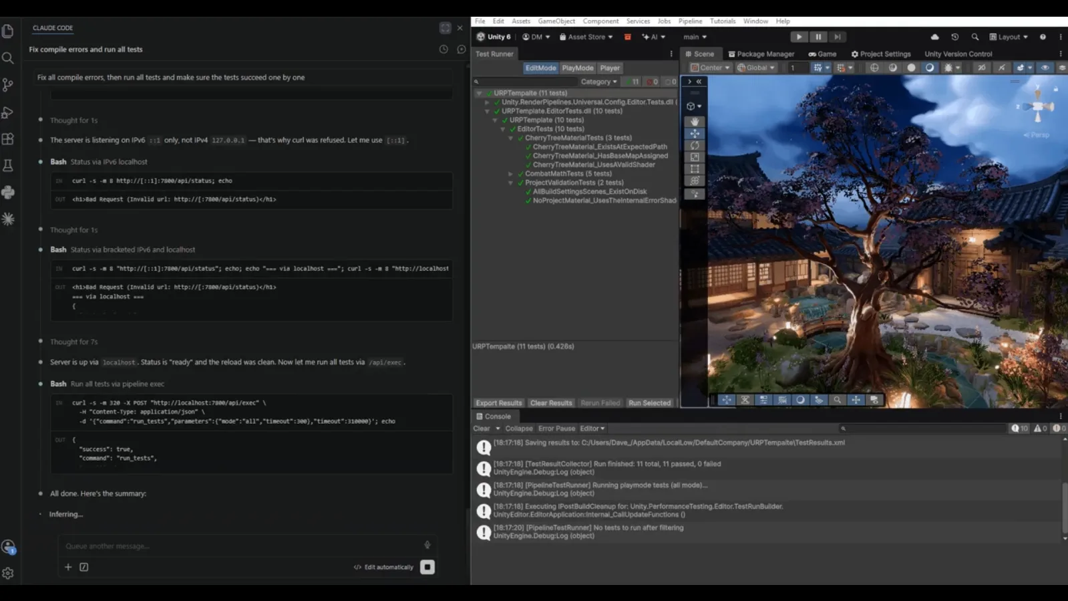Click the orange store icon in Unity toolbar
1068x601 pixels.
click(627, 37)
